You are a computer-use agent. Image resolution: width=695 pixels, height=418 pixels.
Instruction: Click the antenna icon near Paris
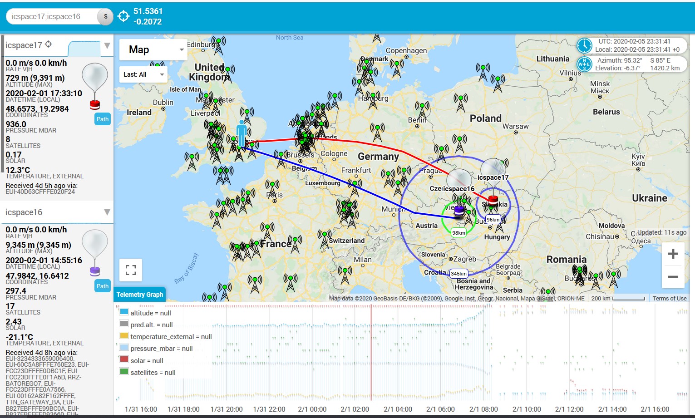coord(272,189)
